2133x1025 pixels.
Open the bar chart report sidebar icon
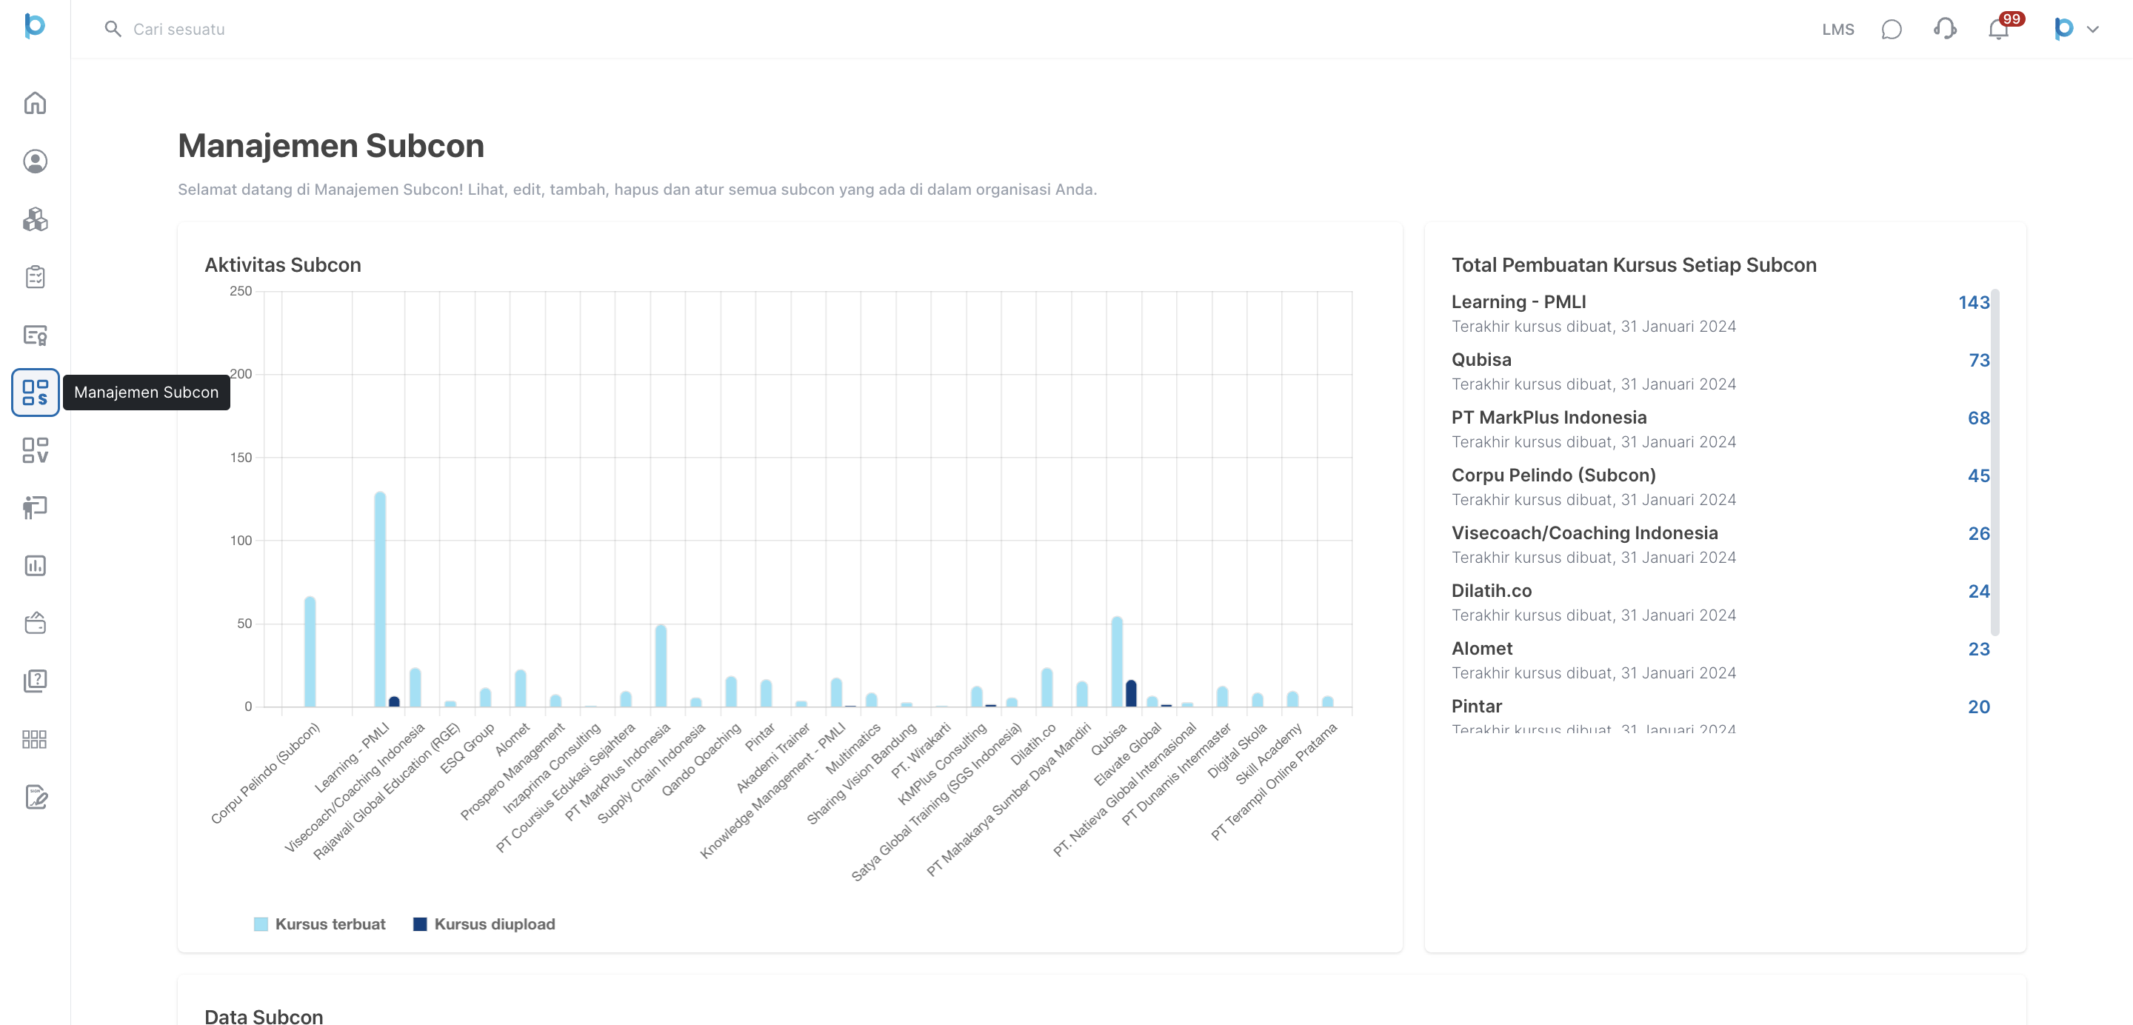[35, 566]
